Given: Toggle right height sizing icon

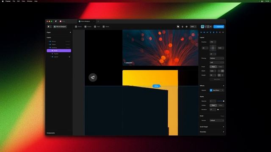Looking at the screenshot, I should coord(222,75).
